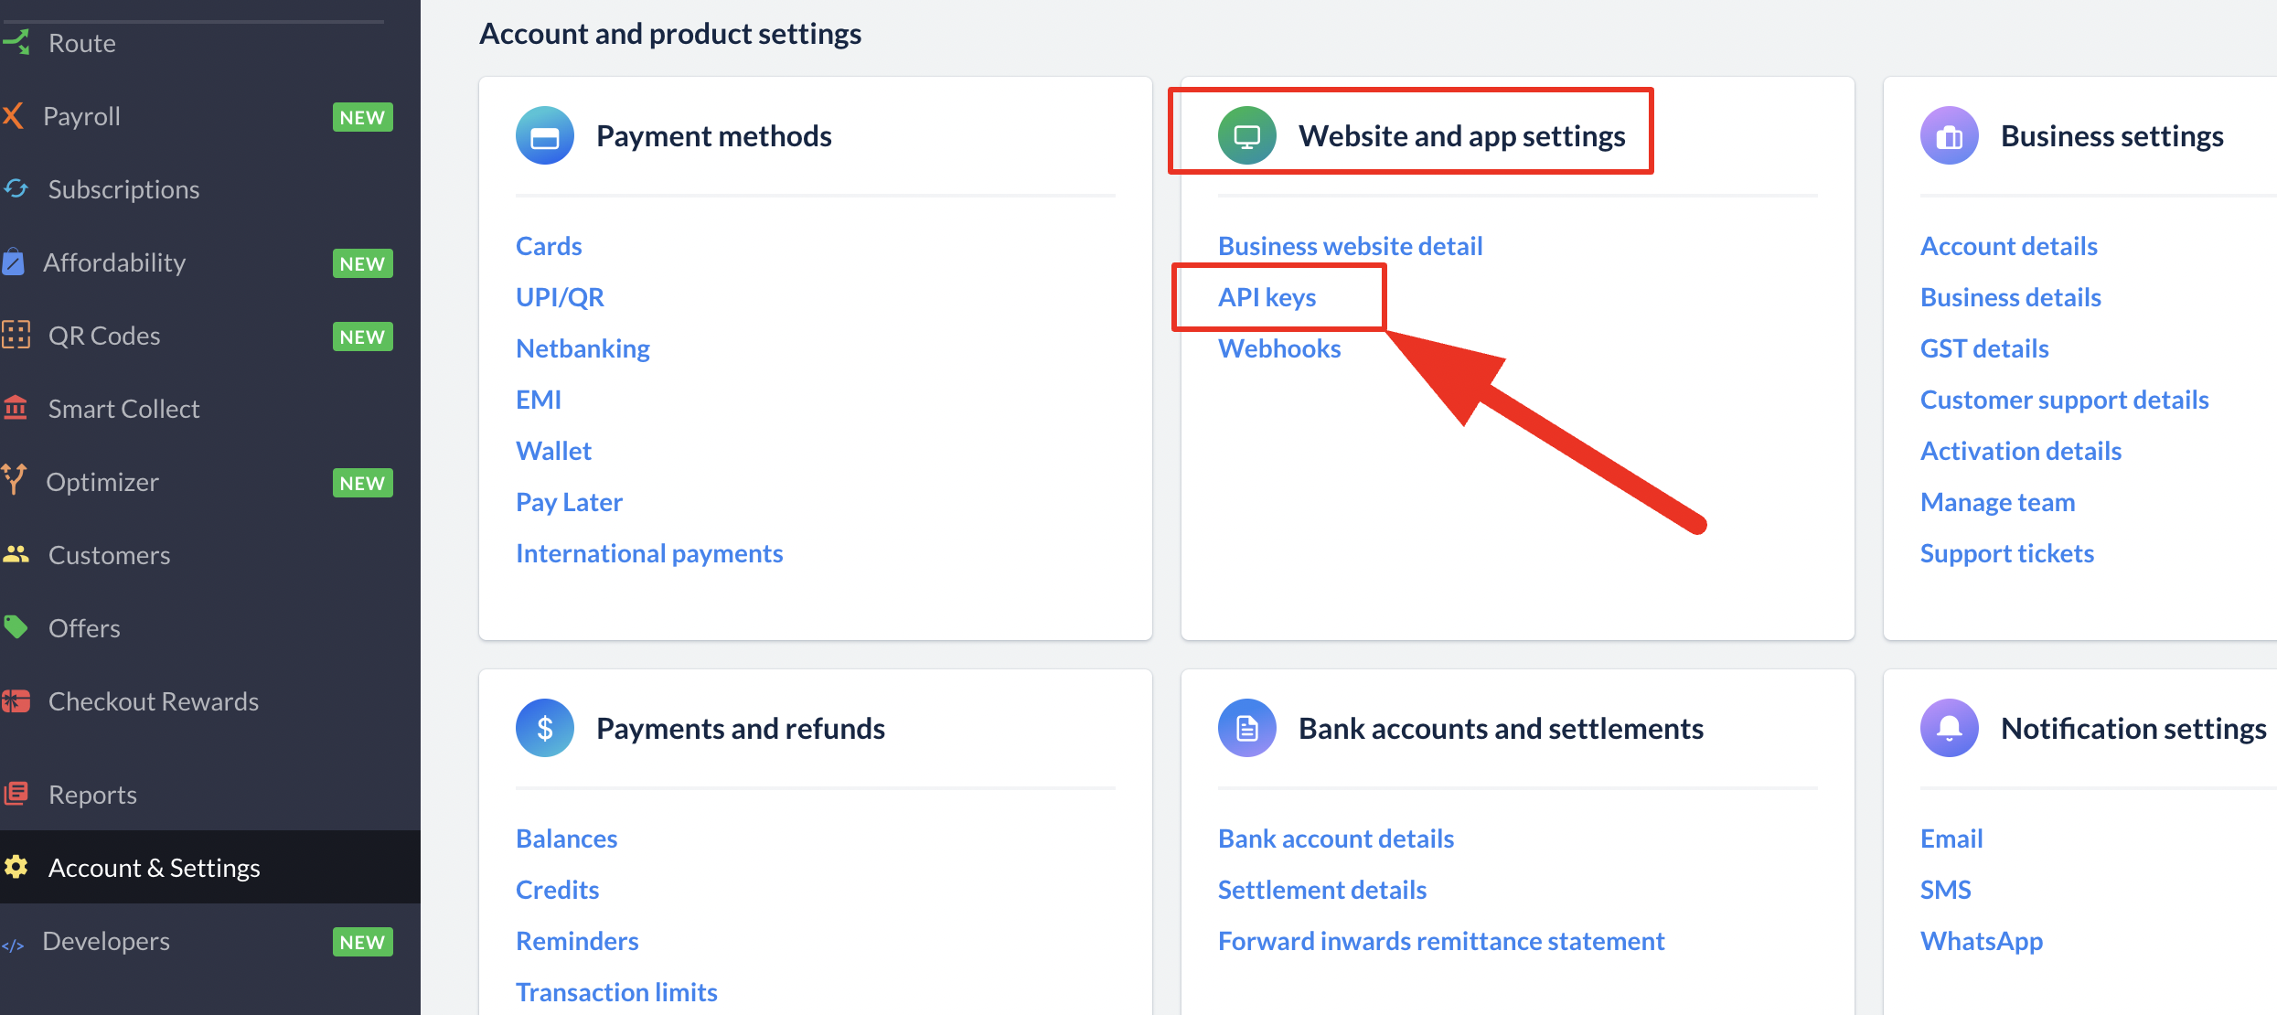Click the Payments and refunds dollar icon
Viewport: 2277px width, 1015px height.
pyautogui.click(x=544, y=729)
